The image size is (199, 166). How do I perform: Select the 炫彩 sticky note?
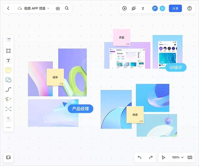point(55,77)
